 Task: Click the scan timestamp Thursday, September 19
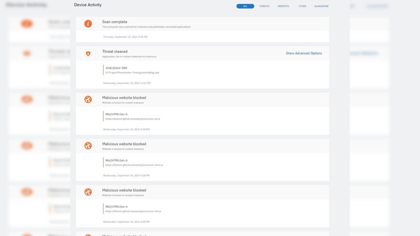[125, 37]
